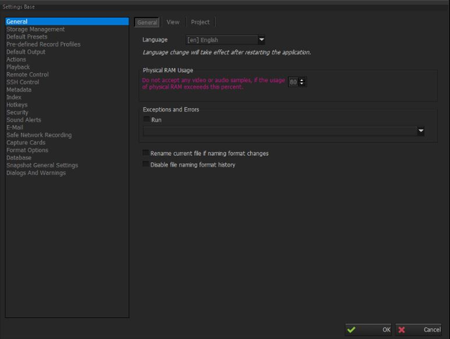Viewport: 450px width, 339px height.
Task: Select the General tab
Action: point(147,23)
